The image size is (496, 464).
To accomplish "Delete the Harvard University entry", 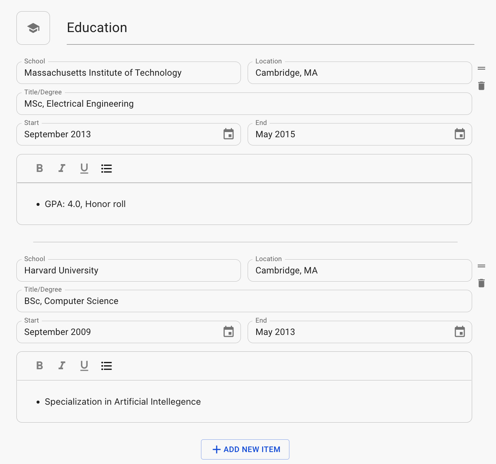I will pyautogui.click(x=481, y=283).
